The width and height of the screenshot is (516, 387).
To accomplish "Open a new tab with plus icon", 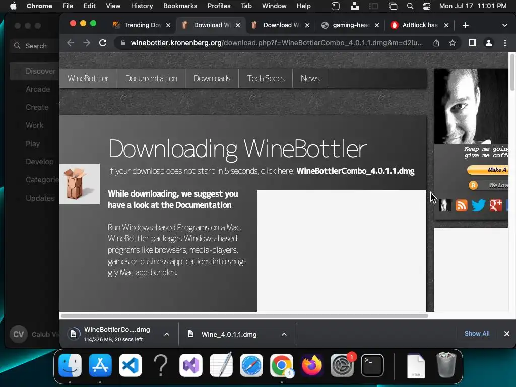I will 465,25.
